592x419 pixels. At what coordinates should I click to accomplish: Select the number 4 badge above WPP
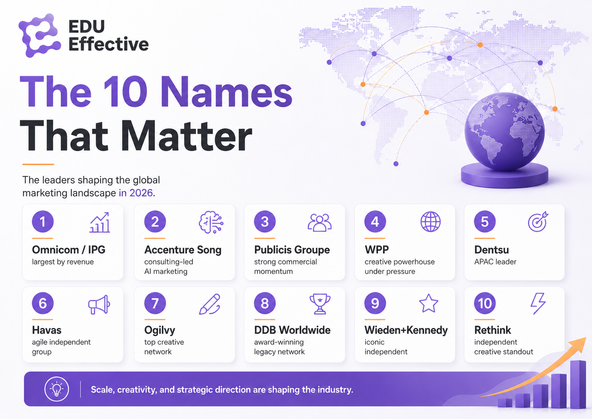pos(375,222)
